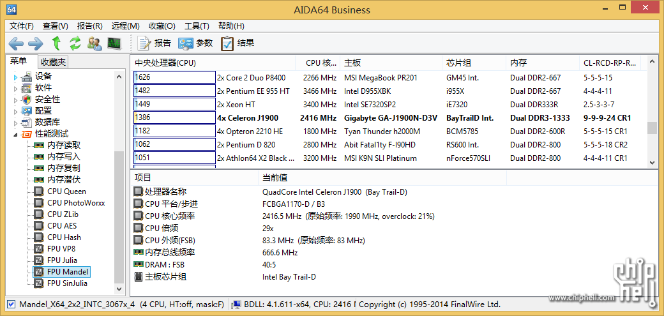This screenshot has height=316, width=664.
Task: Click the BDLL status bar monitor icon
Action: [x=237, y=304]
